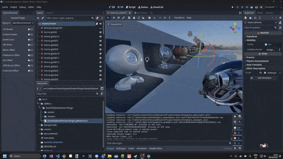Viewport: 283px width, 159px height.
Task: Click the ruler mode icon in viewport toolbar
Action: point(144,18)
